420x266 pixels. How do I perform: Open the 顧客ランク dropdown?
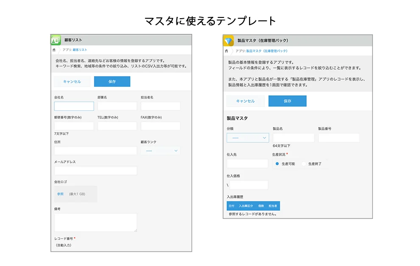[160, 151]
